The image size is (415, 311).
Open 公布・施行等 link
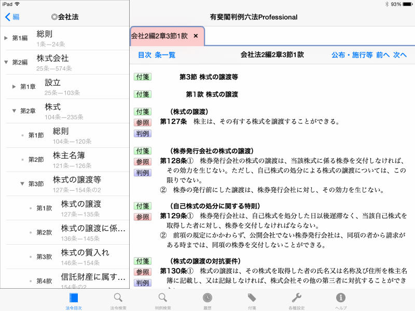352,55
